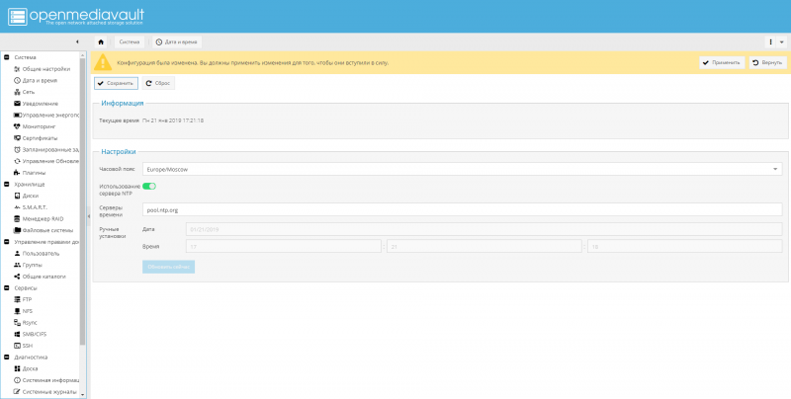Click the Сохранить (Save) button
This screenshot has height=399, width=791.
tap(116, 83)
